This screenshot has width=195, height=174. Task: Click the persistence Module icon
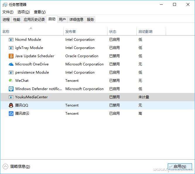11,72
